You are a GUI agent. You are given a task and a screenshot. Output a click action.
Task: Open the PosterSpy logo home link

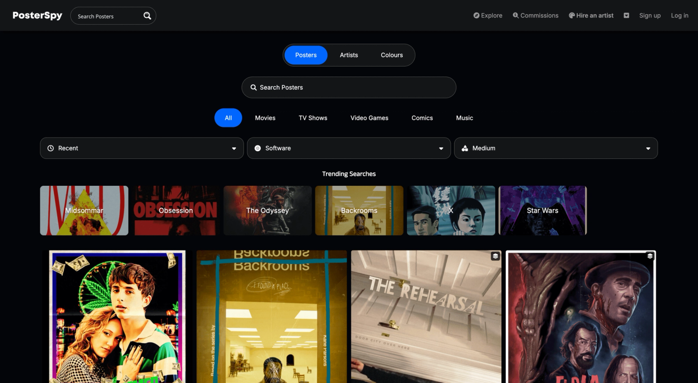coord(37,16)
